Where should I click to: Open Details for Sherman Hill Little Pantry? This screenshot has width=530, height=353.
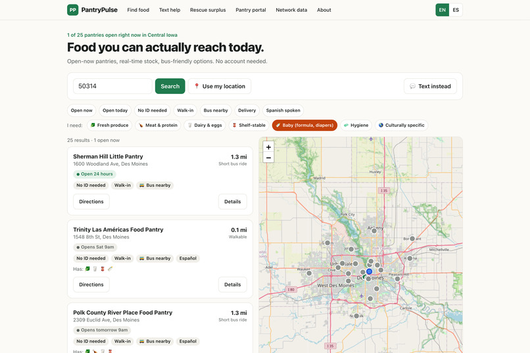point(233,202)
